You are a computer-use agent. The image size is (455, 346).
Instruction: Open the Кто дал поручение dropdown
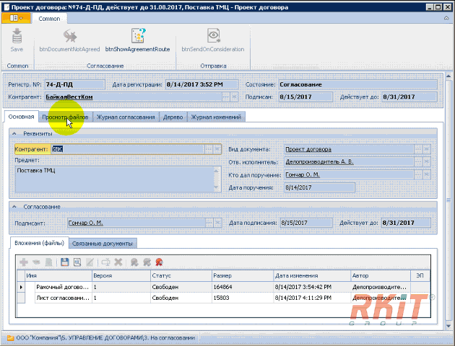pyautogui.click(x=417, y=175)
